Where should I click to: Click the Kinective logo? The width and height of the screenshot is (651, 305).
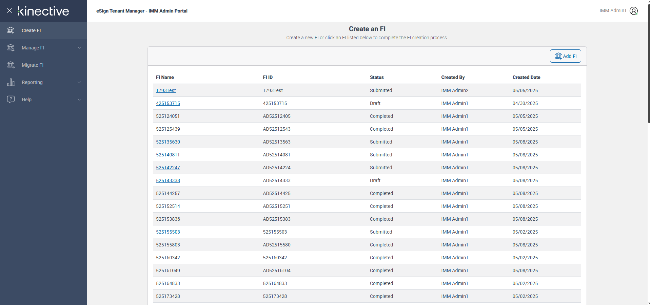point(43,11)
